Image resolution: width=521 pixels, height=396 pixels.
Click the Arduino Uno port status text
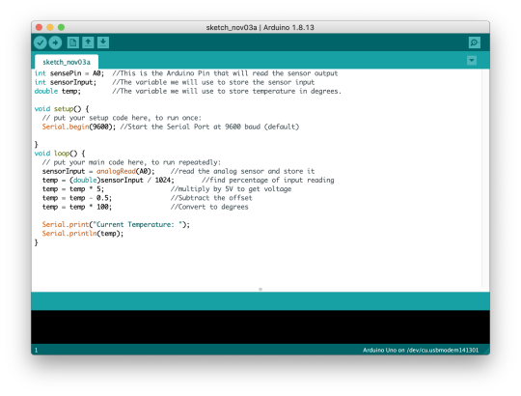(421, 350)
